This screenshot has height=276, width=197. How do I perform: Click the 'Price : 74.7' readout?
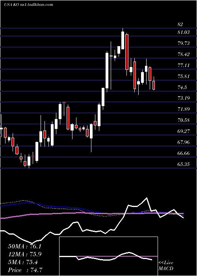[x=25, y=270]
